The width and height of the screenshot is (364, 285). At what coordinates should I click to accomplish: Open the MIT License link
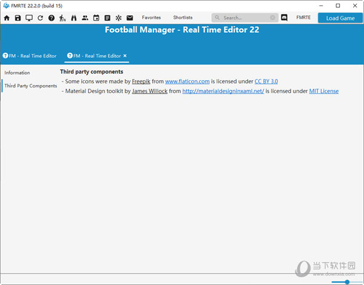(x=324, y=91)
